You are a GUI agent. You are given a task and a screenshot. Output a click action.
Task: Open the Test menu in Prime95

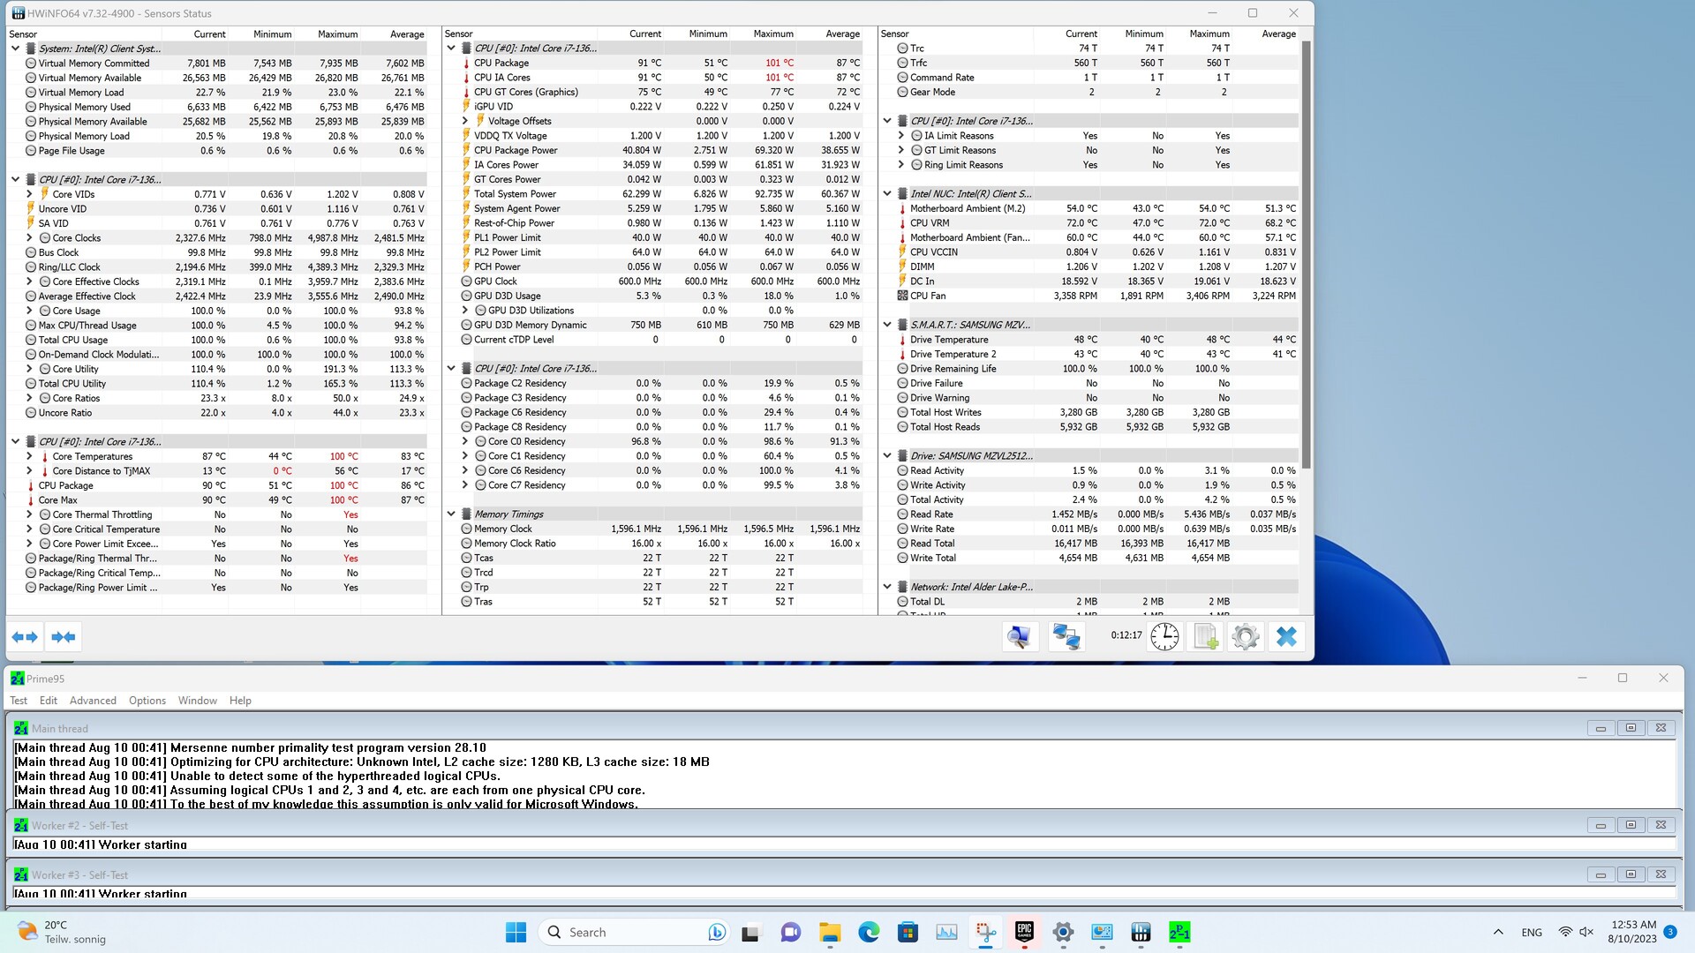(19, 701)
